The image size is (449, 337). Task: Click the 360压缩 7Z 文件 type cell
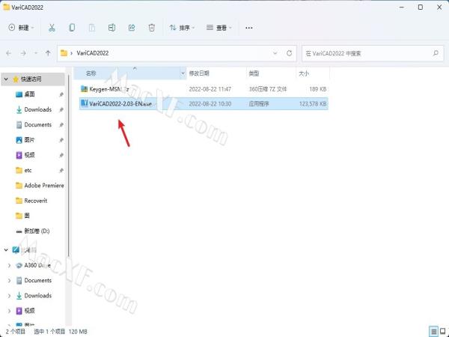(268, 89)
